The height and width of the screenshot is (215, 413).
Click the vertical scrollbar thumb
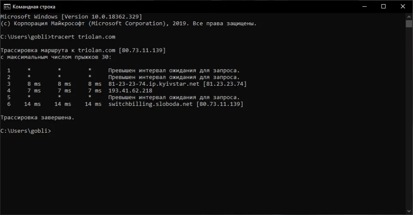coord(409,24)
